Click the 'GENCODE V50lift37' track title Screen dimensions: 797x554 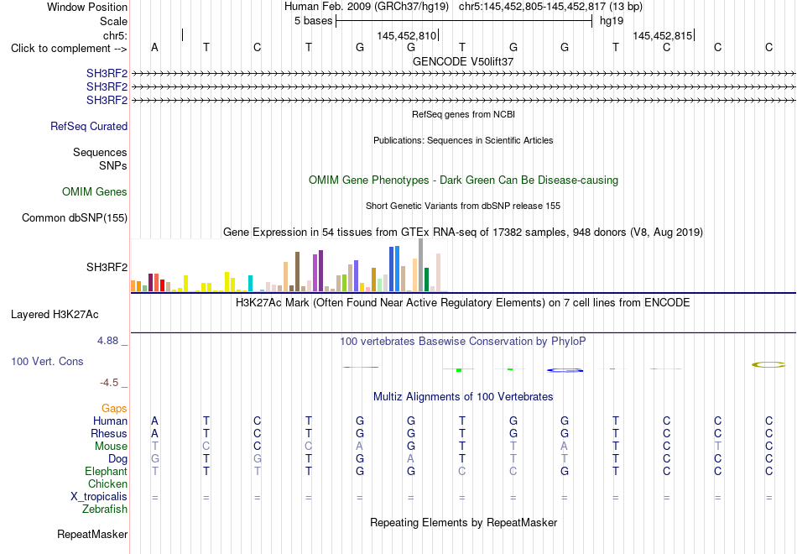463,61
